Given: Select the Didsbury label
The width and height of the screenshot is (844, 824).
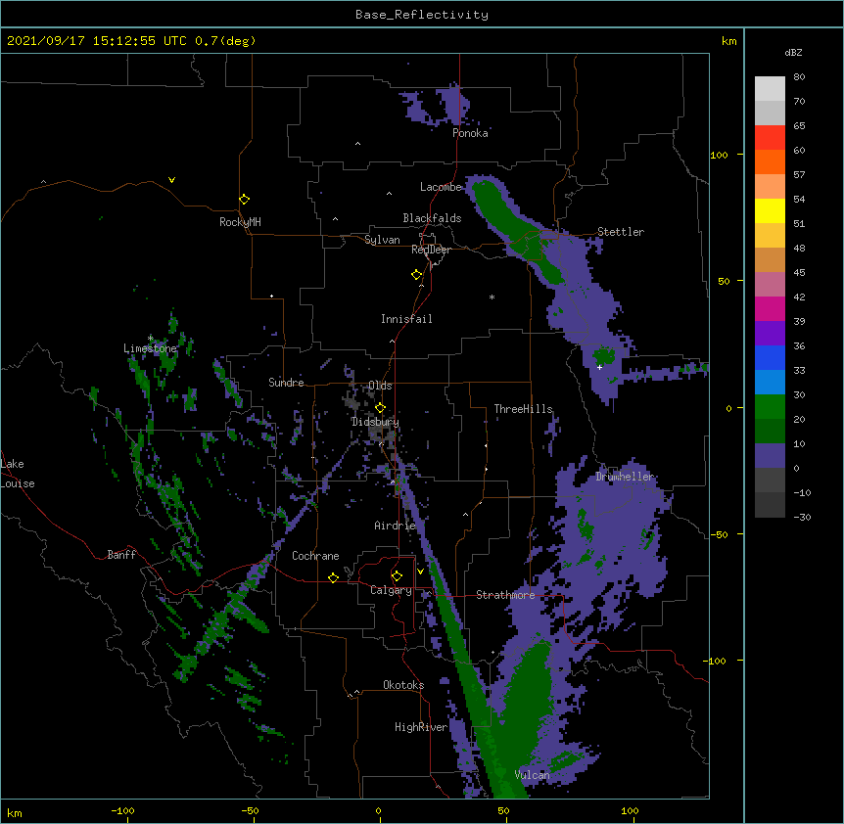Looking at the screenshot, I should pos(375,422).
